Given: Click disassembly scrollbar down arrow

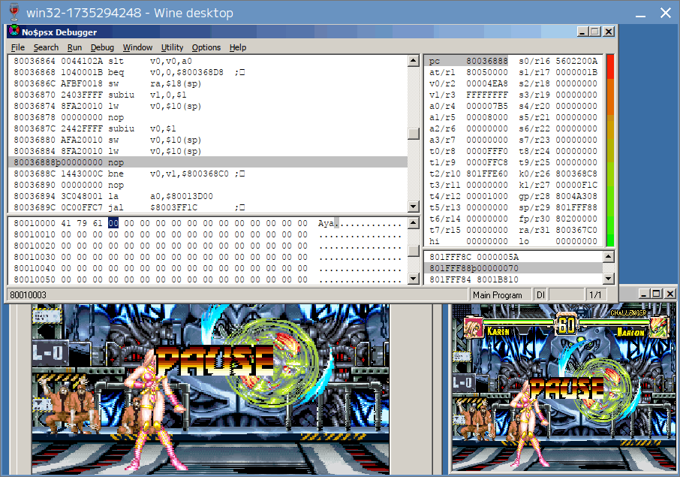Looking at the screenshot, I should click(414, 207).
